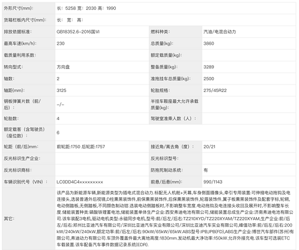Click the 总质量(kg) value 3860
Screen dimensions: 299x250
click(209, 44)
